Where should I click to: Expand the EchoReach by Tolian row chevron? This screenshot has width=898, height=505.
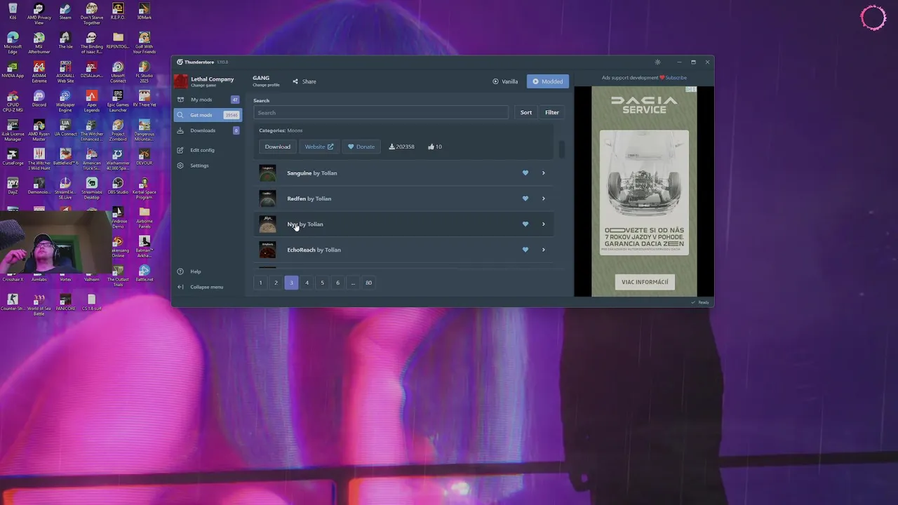[x=543, y=250]
